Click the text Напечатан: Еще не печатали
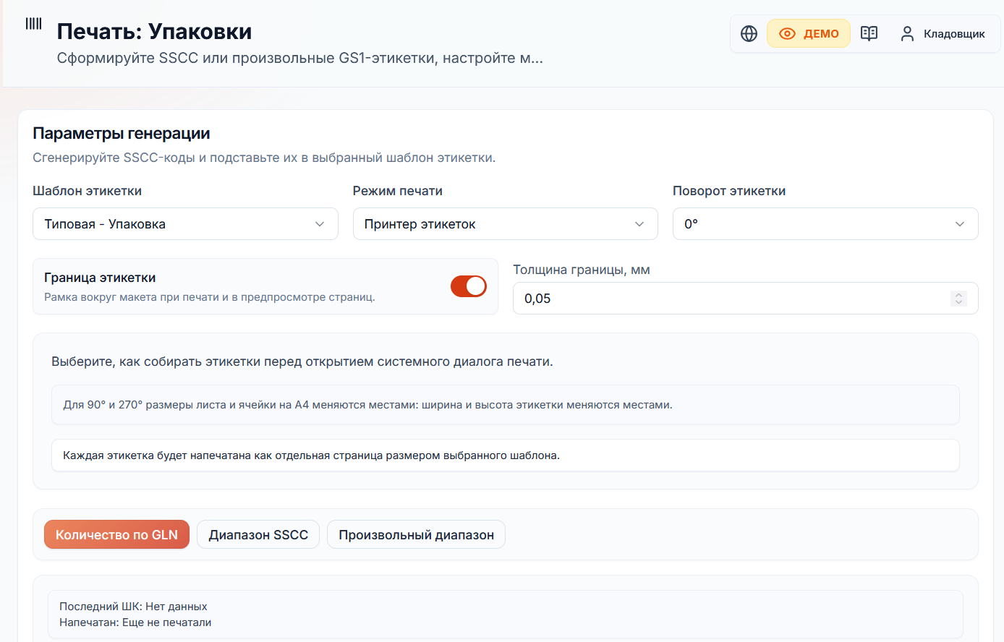The height and width of the screenshot is (642, 1004). click(x=135, y=622)
